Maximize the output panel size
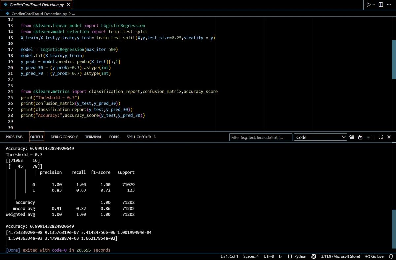This screenshot has height=260, width=396. point(381,137)
